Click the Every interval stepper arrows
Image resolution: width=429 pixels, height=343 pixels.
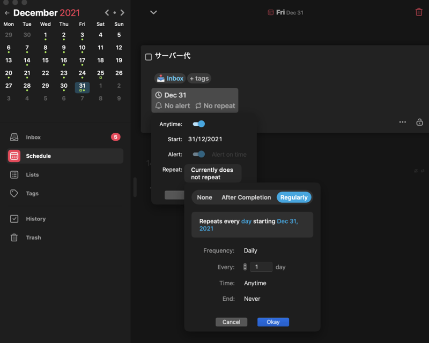(x=245, y=267)
